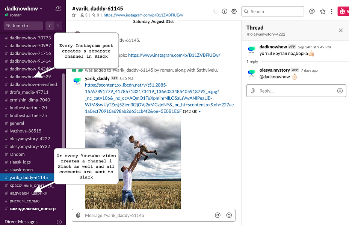This screenshot has width=349, height=225.
Task: Open emoji picker in message box
Action: (229, 215)
